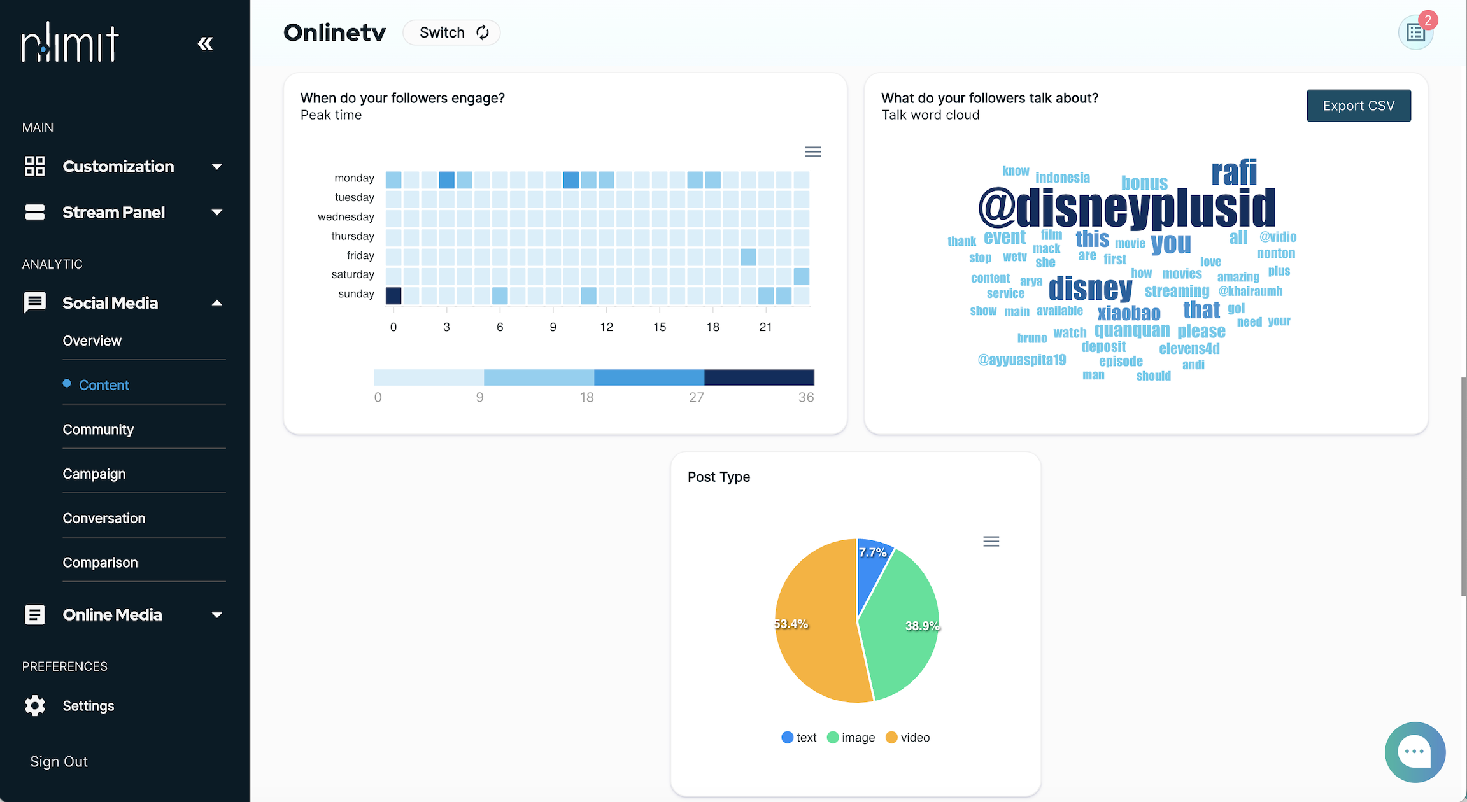Viewport: 1467px width, 802px height.
Task: Expand the Customization dropdown arrow
Action: [217, 167]
